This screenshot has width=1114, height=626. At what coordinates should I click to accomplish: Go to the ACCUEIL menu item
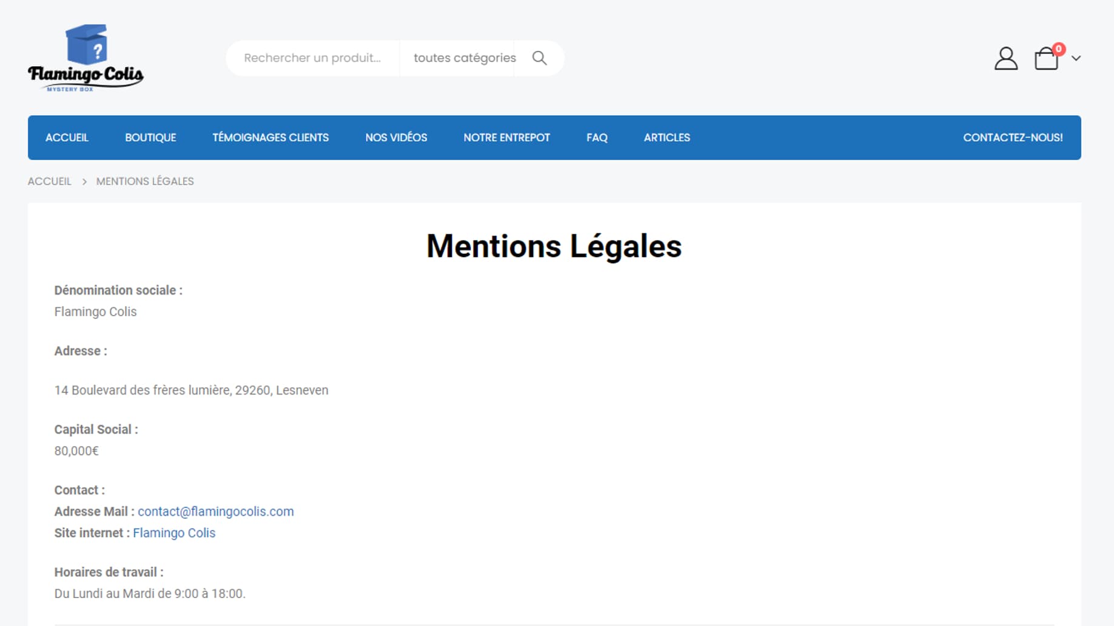coord(67,138)
